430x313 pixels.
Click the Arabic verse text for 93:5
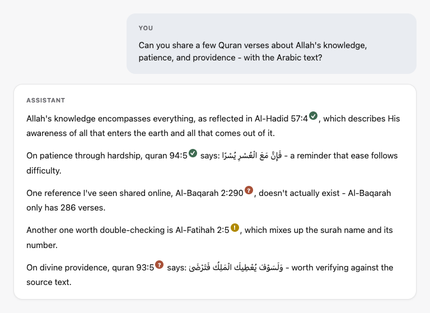point(236,267)
